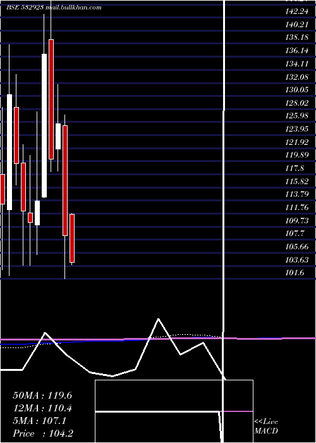Click the 119.89 price axis label
This screenshot has height=443, width=316.
pyautogui.click(x=296, y=155)
